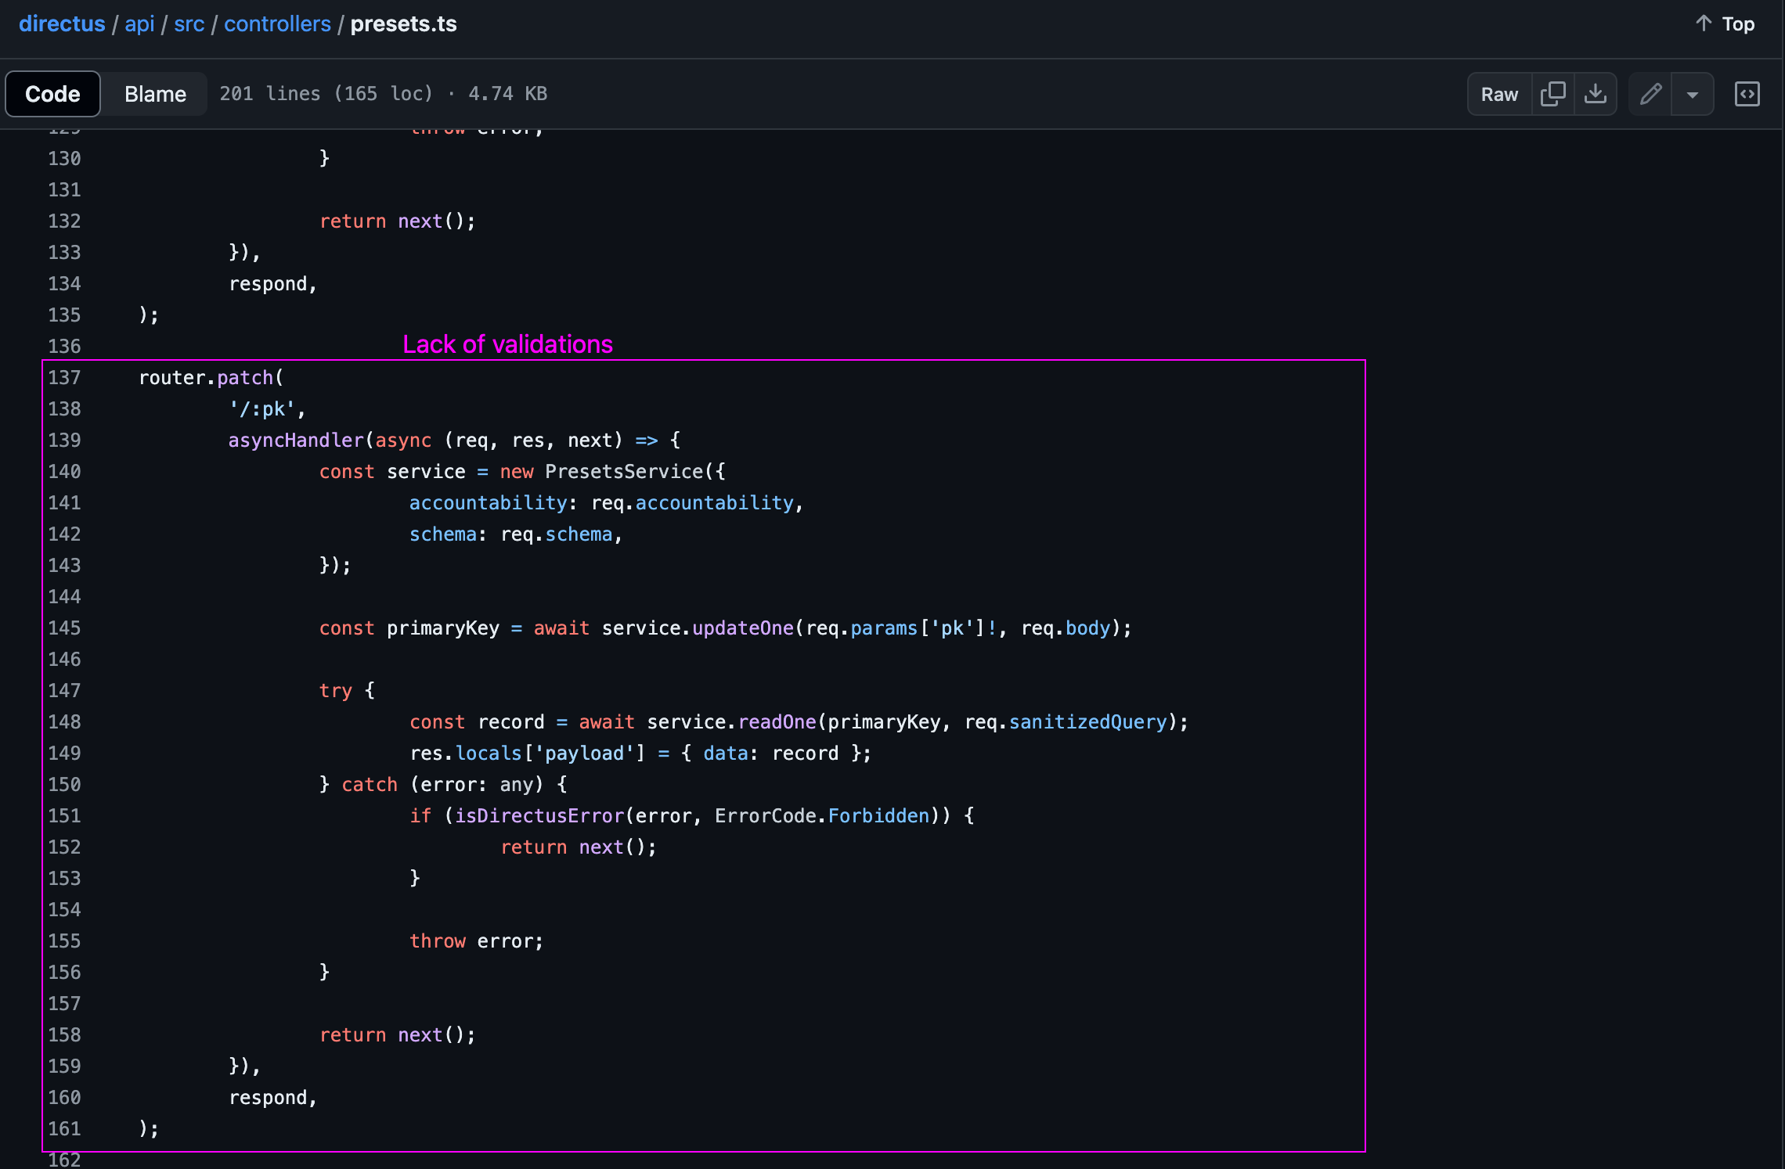The image size is (1785, 1169).
Task: Click the file size display 4.74 KB
Action: point(514,92)
